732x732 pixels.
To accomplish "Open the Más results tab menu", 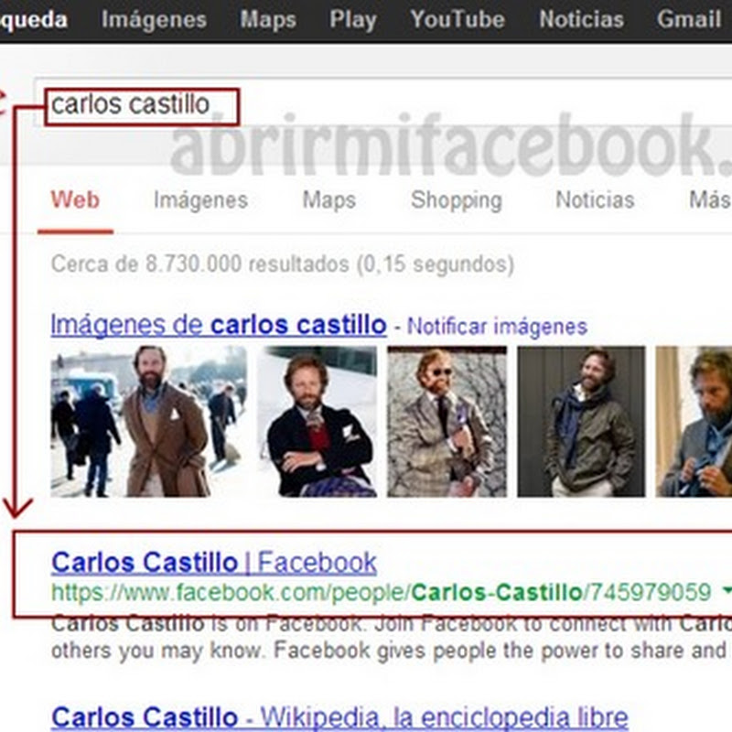I will (710, 200).
